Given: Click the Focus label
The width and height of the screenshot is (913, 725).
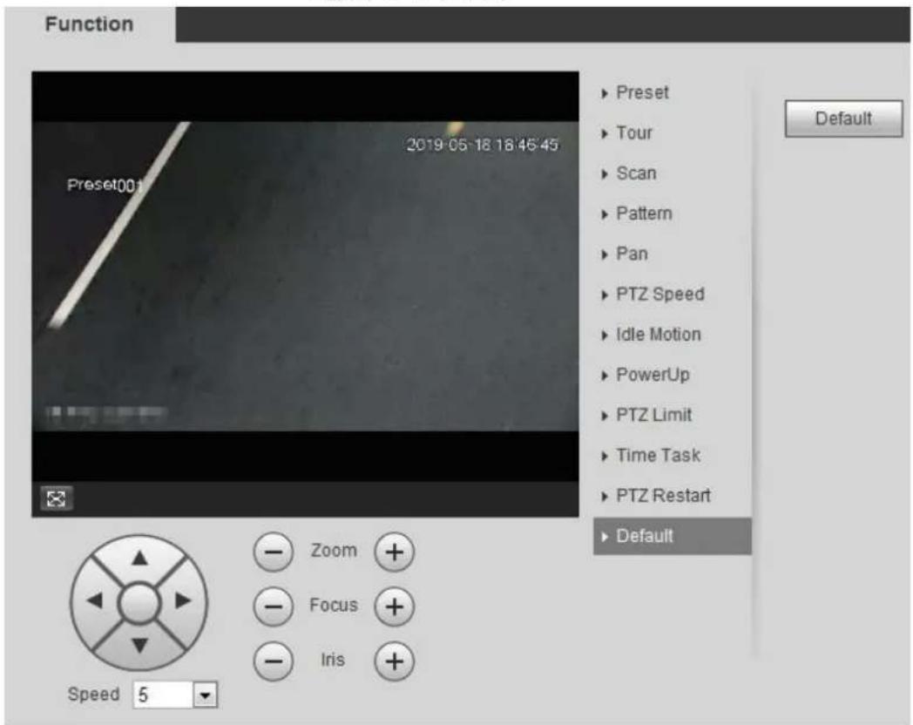Looking at the screenshot, I should tap(334, 605).
